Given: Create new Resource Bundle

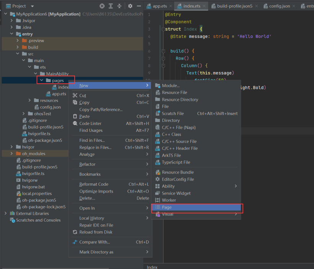Looking at the screenshot, I should pos(196,172).
